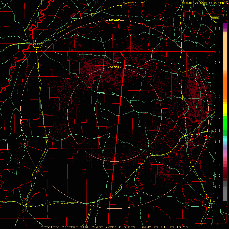Screen dimensions: 229x229
Task: Click the 1.0 value on the color scale
Action: pos(218,153)
